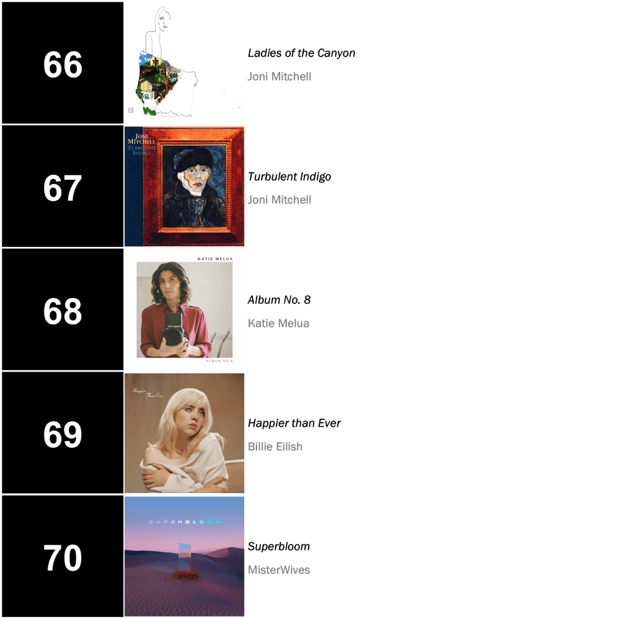Select the rank number 69 box

(63, 434)
